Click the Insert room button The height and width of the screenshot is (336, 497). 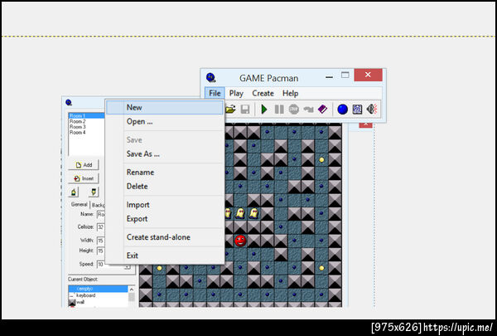84,178
